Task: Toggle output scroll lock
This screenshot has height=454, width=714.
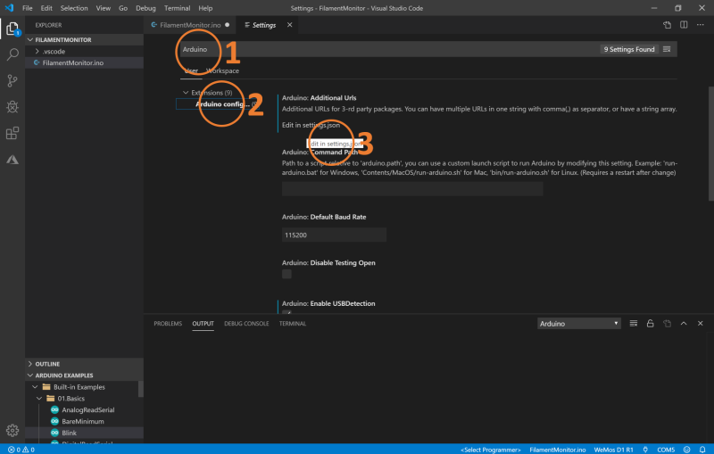Action: tap(651, 324)
